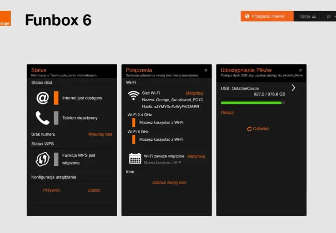Click Modyfikuj next to Sieć Wi-Fi

(194, 93)
